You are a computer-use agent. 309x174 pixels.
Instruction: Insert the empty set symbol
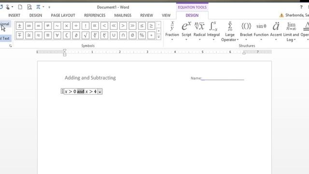point(132,35)
